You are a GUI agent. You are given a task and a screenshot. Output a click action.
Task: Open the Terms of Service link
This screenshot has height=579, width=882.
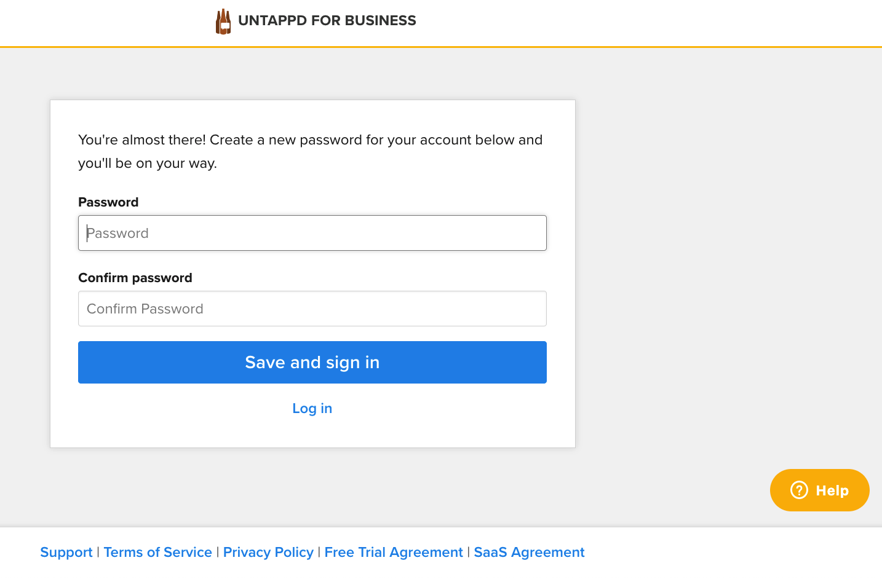coord(158,553)
